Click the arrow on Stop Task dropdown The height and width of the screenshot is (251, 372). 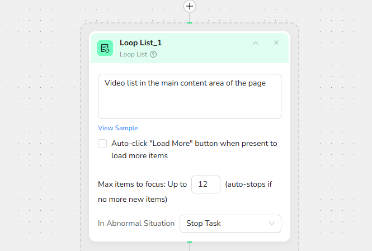[272, 224]
